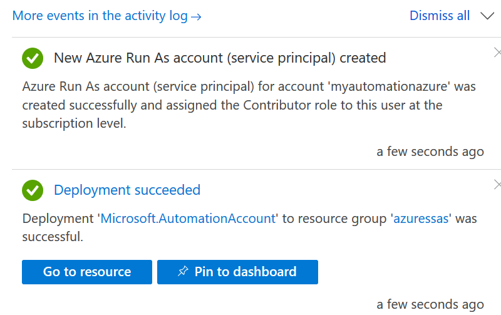The image size is (501, 315).
Task: Click the Run As notification's timestamp
Action: pyautogui.click(x=430, y=152)
